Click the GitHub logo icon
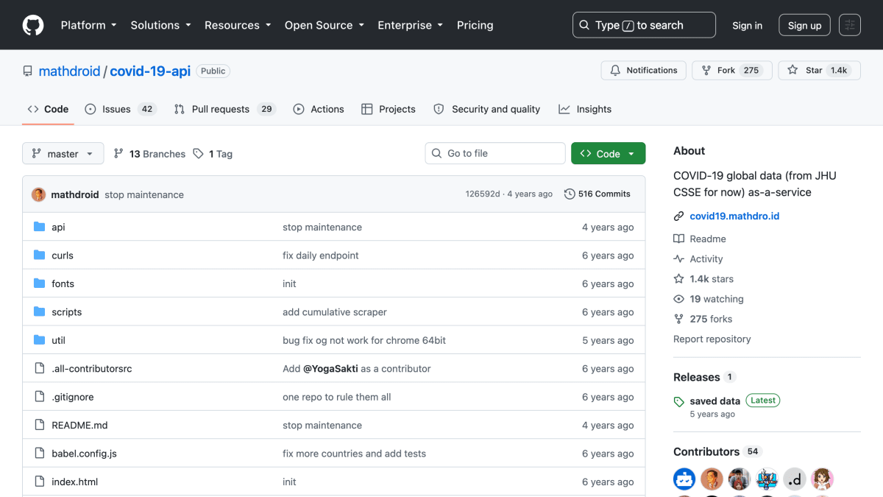The height and width of the screenshot is (497, 883). click(33, 25)
